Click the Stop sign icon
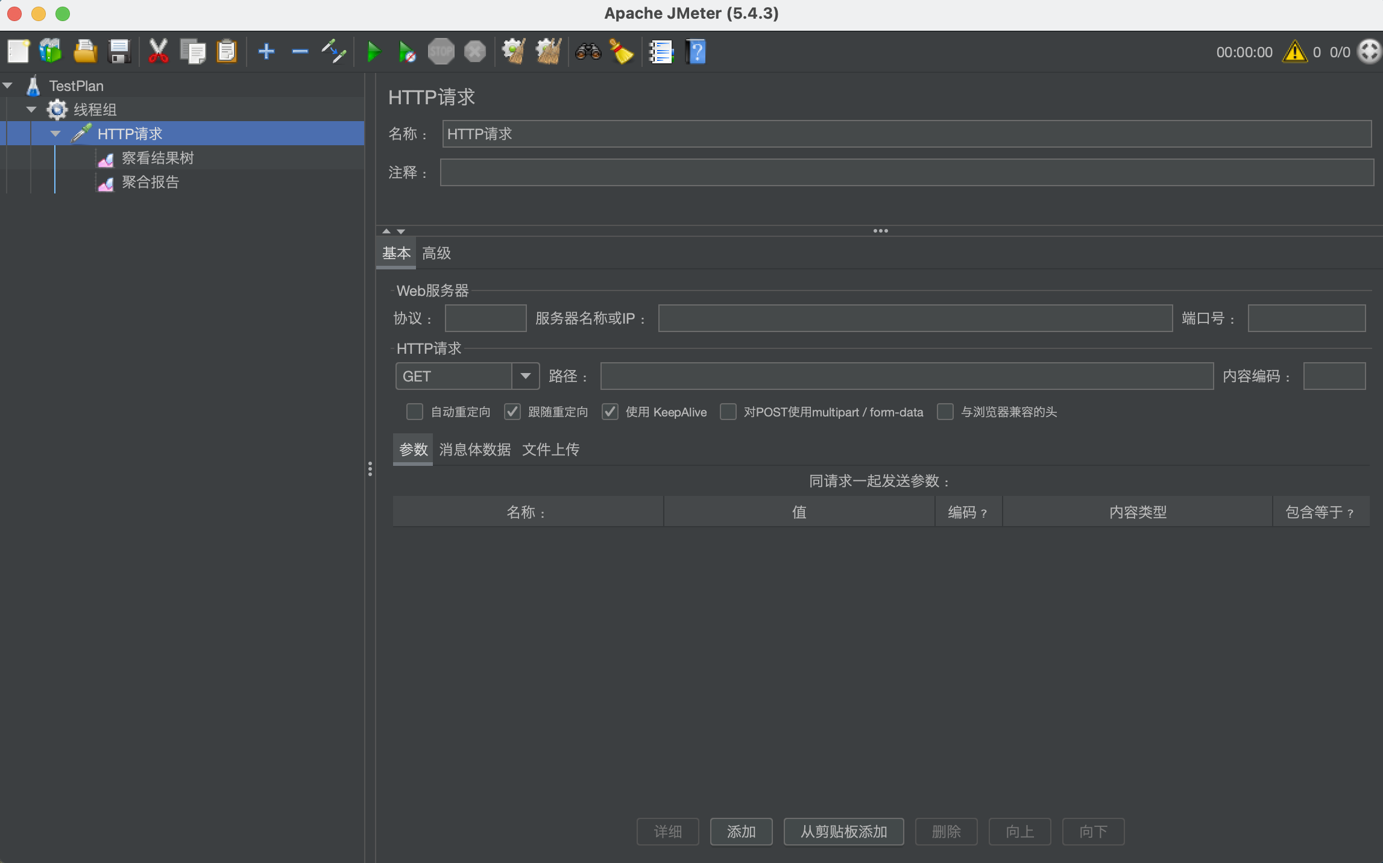Viewport: 1383px width, 863px height. click(441, 52)
